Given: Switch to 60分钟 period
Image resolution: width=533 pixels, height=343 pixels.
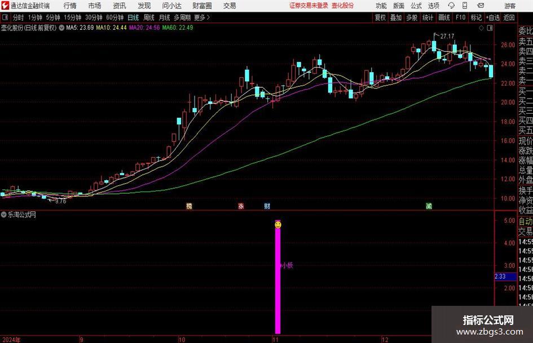Looking at the screenshot, I should 115,17.
